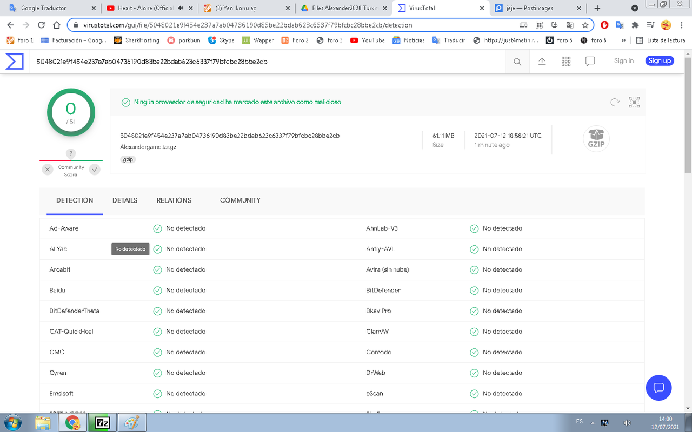Open the Chrome profile avatar

coord(666,25)
